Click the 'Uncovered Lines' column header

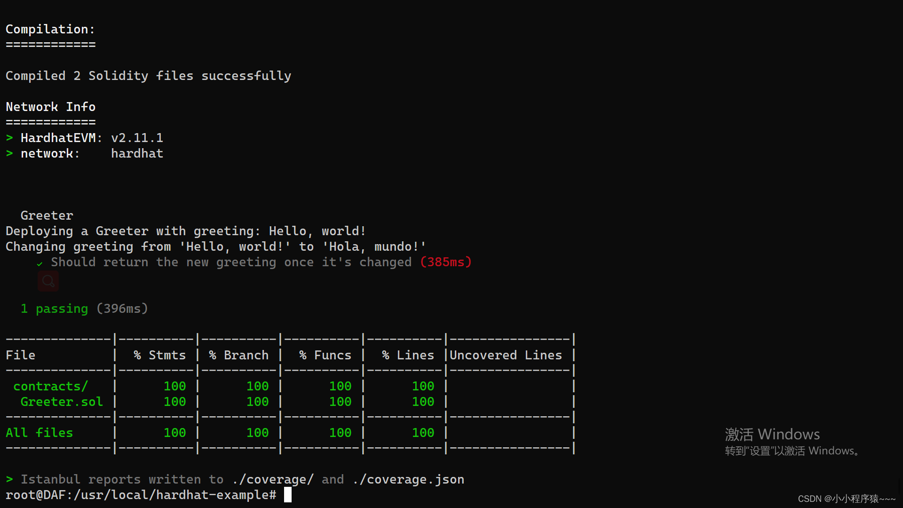(506, 355)
